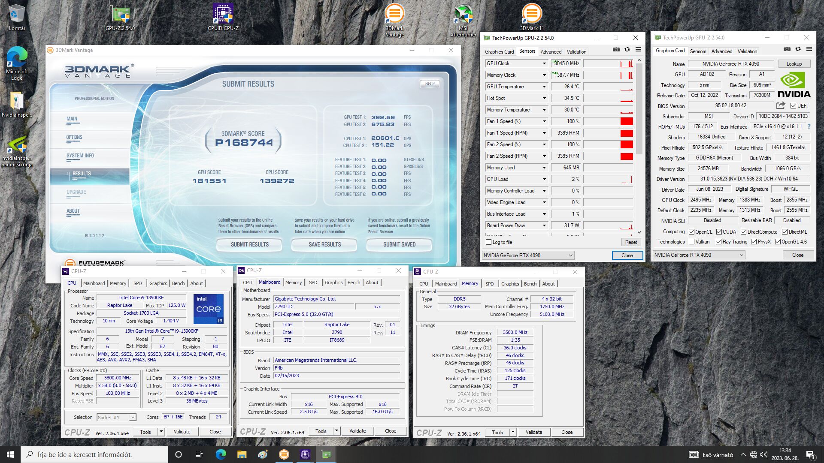Click the Lookup button next to GPU name
Screen dimensions: 824x463
(x=794, y=64)
